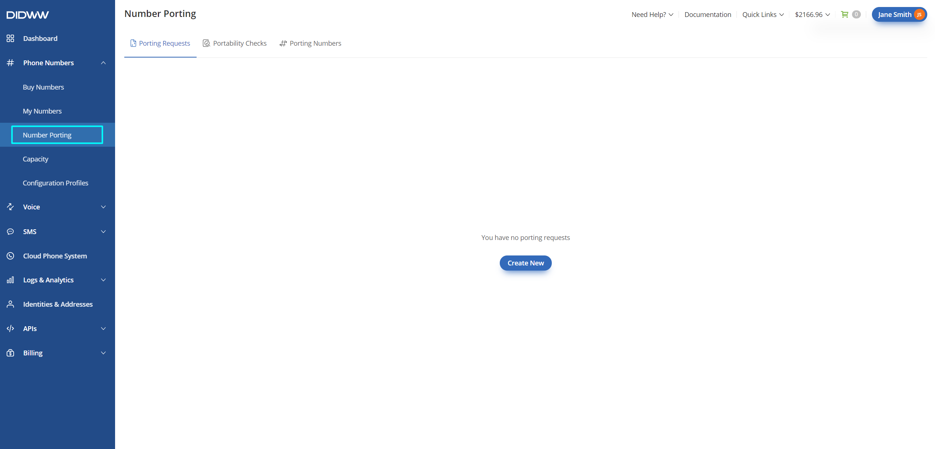This screenshot has height=449, width=935.
Task: Open My Numbers in the sidebar
Action: (x=42, y=111)
